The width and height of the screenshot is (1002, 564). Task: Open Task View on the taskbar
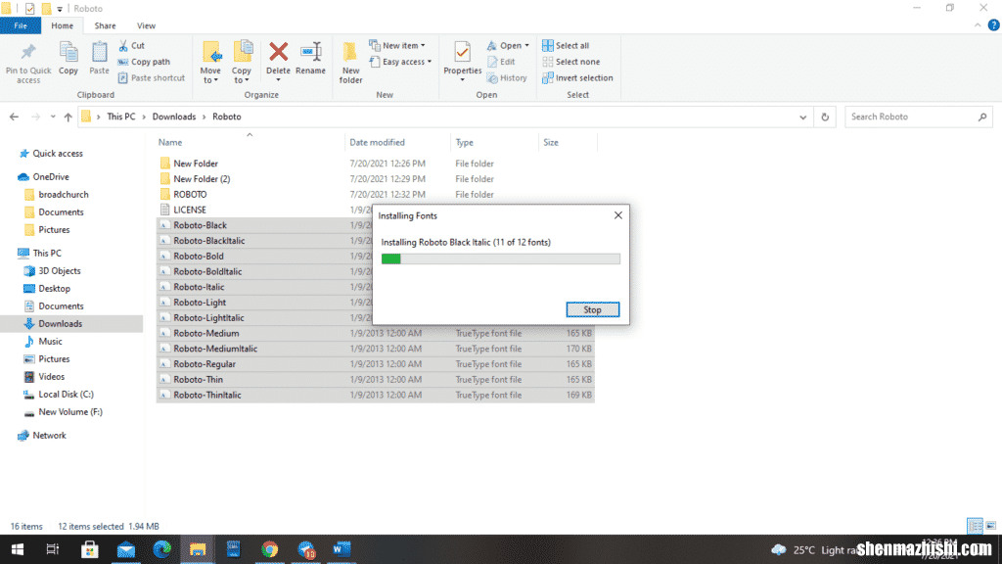pos(53,549)
